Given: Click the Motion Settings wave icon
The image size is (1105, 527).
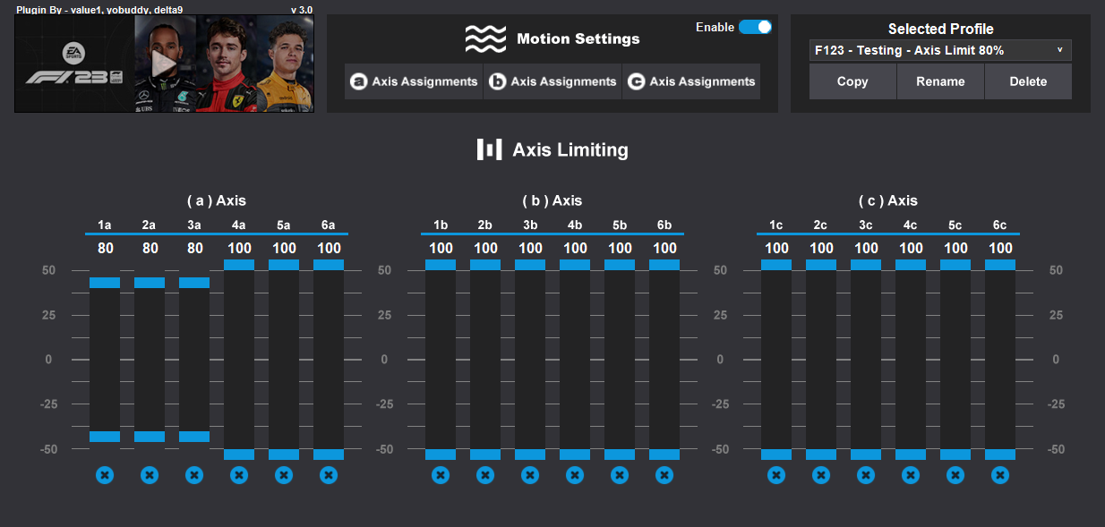Looking at the screenshot, I should click(485, 38).
